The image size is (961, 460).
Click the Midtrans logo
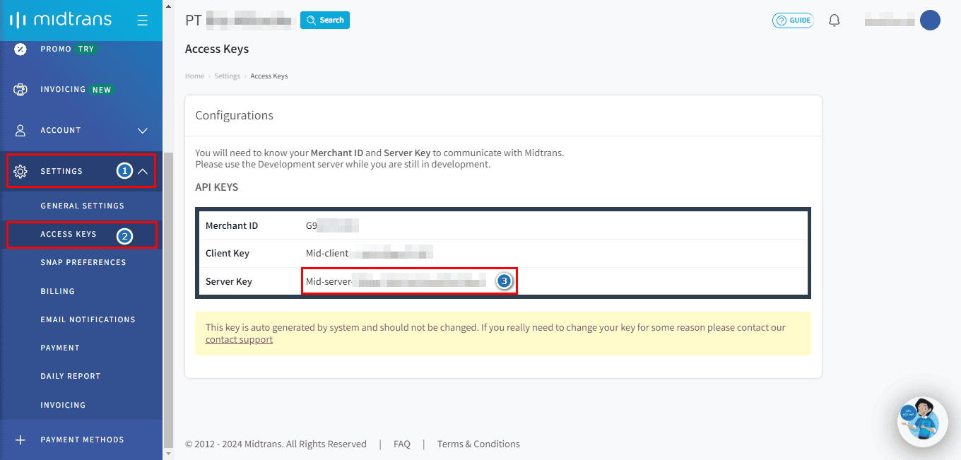point(60,20)
